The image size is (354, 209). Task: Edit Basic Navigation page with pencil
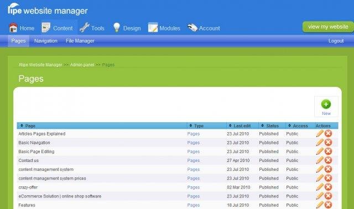click(320, 143)
